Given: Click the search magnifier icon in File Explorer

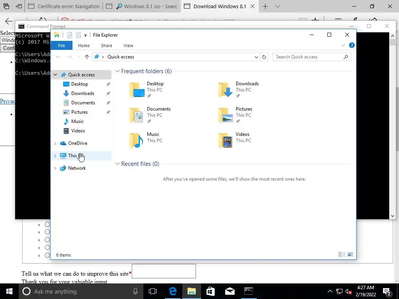Looking at the screenshot, I should point(346,57).
